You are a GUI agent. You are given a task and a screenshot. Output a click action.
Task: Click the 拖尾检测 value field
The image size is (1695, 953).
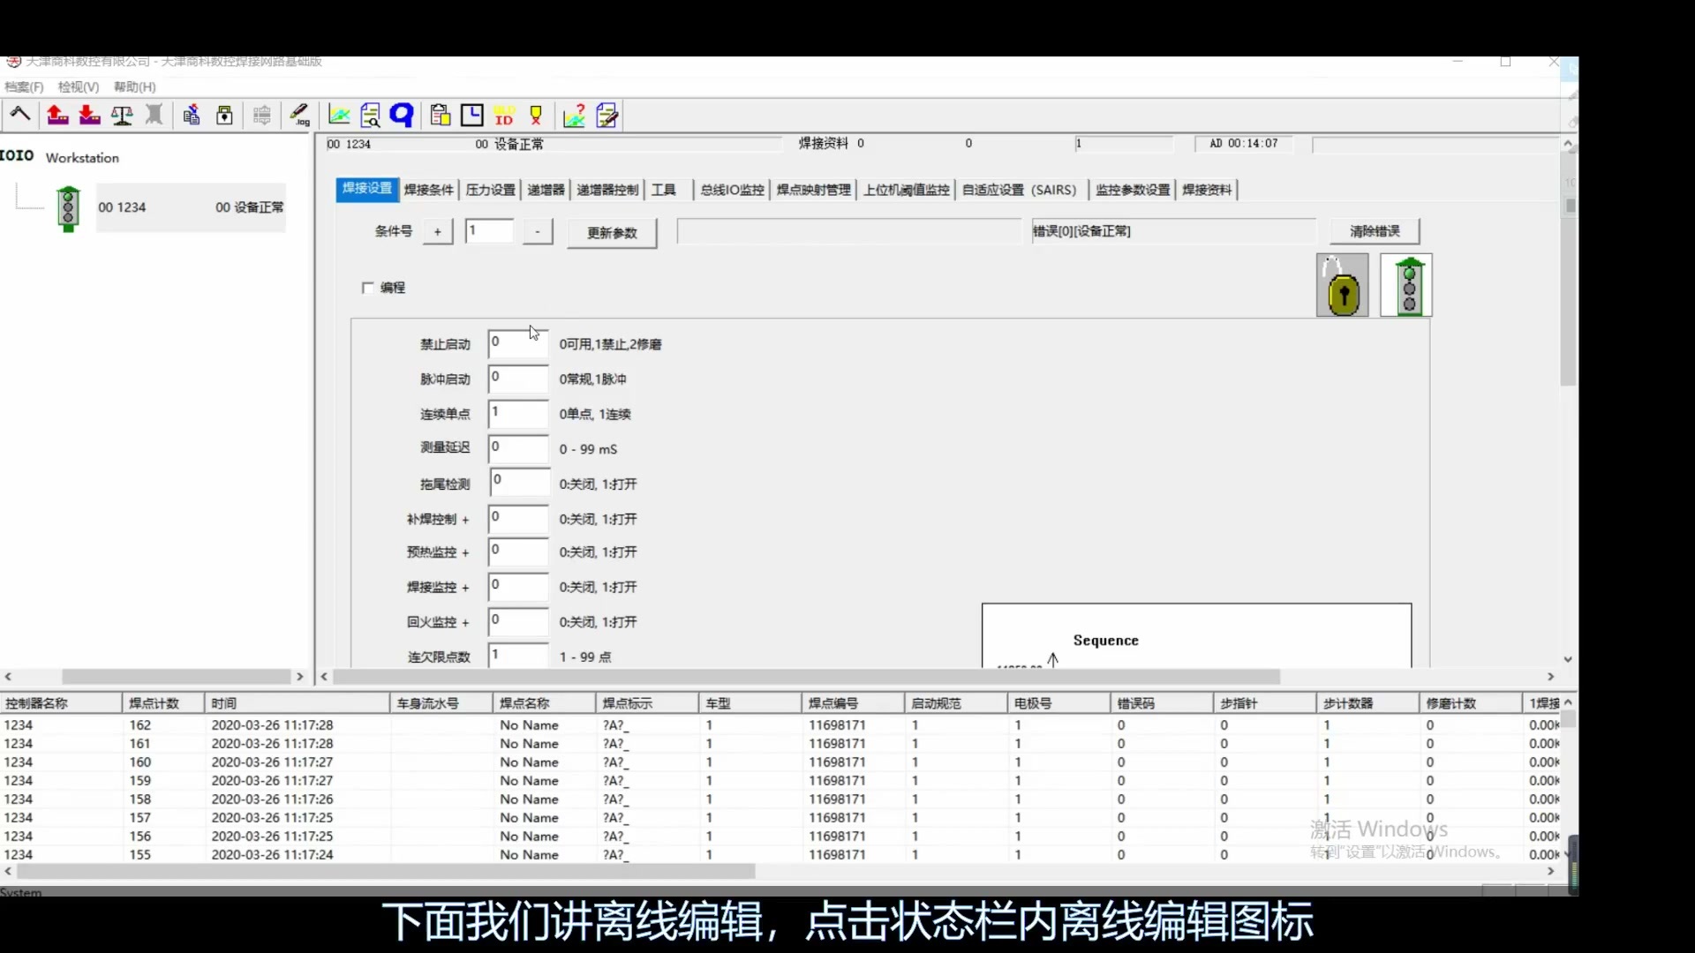pyautogui.click(x=518, y=483)
